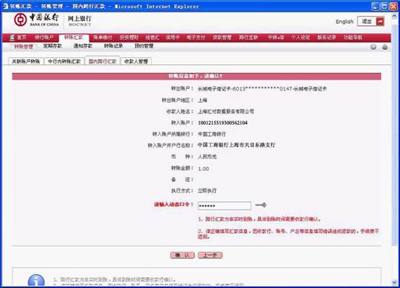Click the blue information icon at the bottom
Screen dimensions: 400x288
pos(36,281)
